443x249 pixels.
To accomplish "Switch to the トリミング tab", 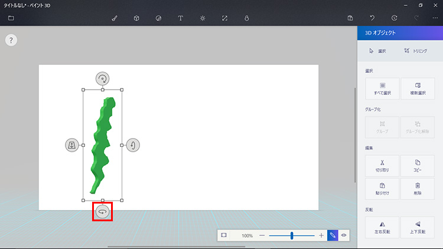I will click(x=416, y=51).
